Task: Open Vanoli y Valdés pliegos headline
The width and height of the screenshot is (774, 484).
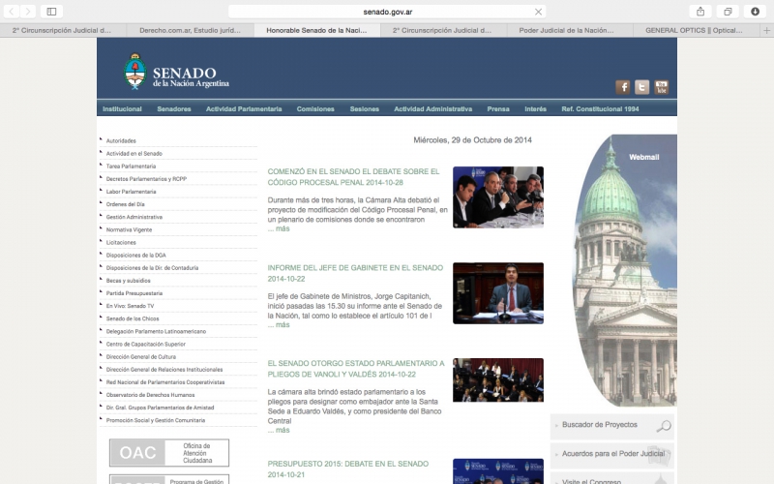Action: pos(356,369)
